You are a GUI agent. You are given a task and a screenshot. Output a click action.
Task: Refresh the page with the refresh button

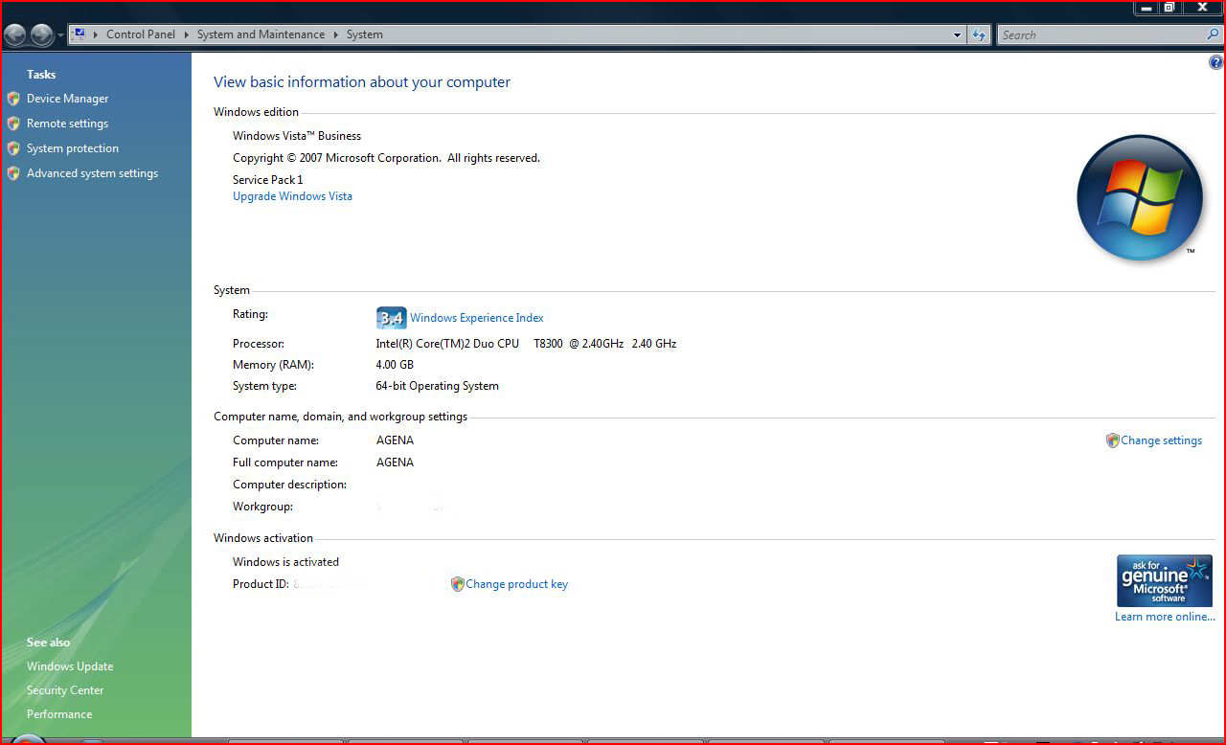[979, 35]
